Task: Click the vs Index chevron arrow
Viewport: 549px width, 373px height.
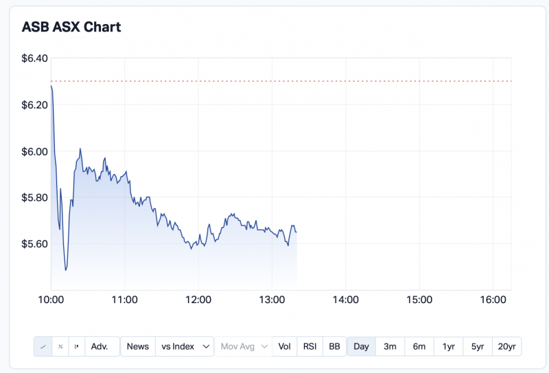Action: pyautogui.click(x=207, y=346)
